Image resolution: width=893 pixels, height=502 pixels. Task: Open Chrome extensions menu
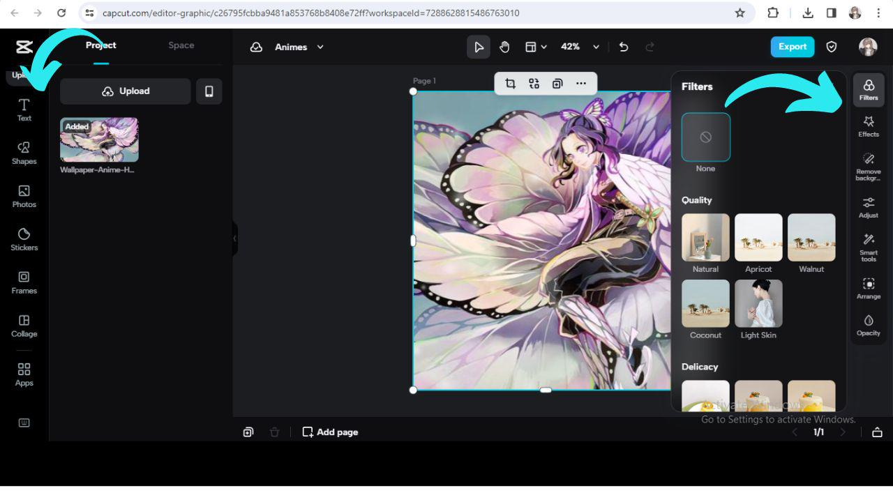click(773, 13)
